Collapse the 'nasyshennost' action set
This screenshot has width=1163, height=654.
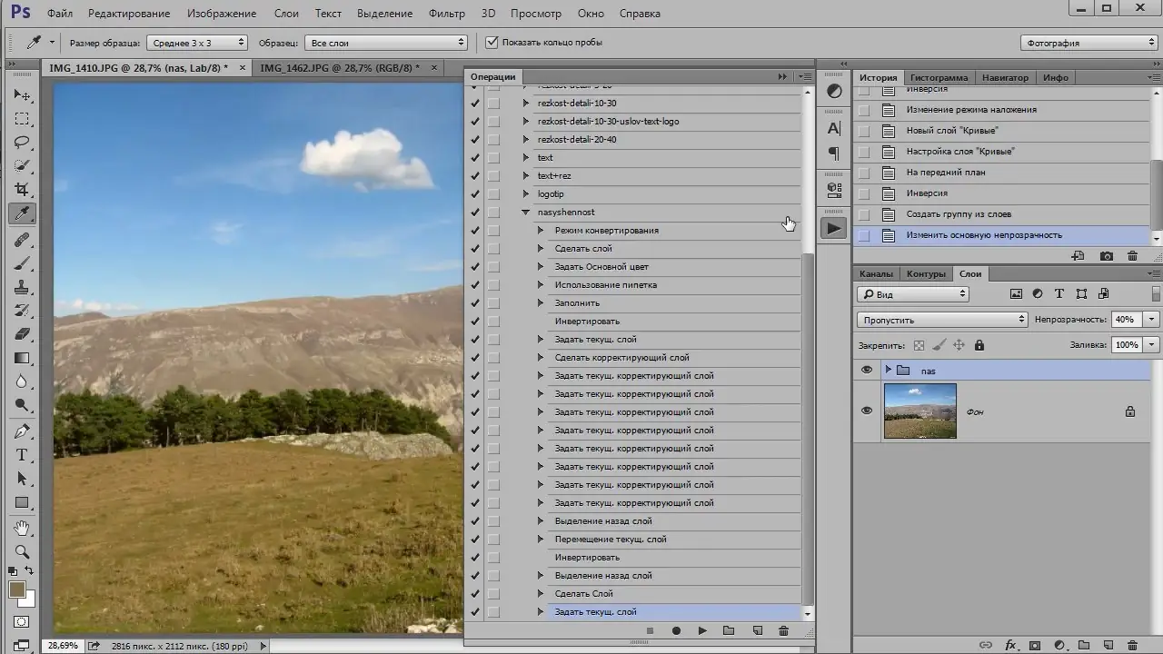[525, 213]
